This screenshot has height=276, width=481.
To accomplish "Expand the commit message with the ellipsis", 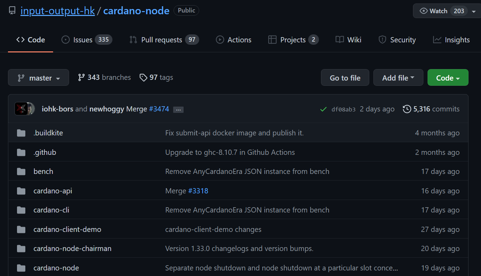I will click(178, 109).
